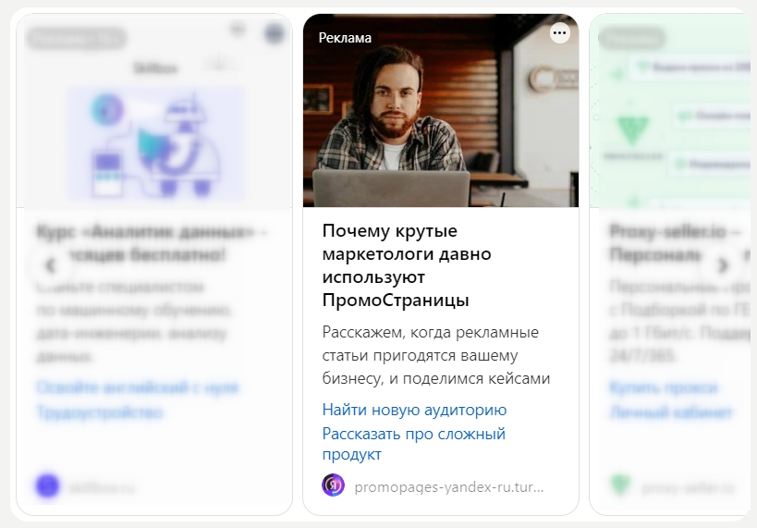The height and width of the screenshot is (528, 757).
Task: Follow the "Личный кабинет" link
Action: pos(671,412)
